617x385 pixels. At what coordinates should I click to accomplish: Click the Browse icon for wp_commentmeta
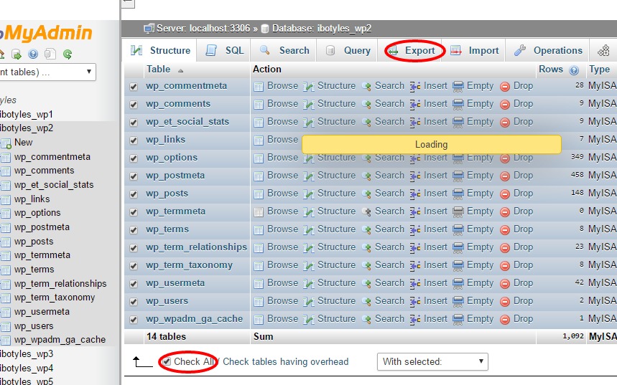259,87
